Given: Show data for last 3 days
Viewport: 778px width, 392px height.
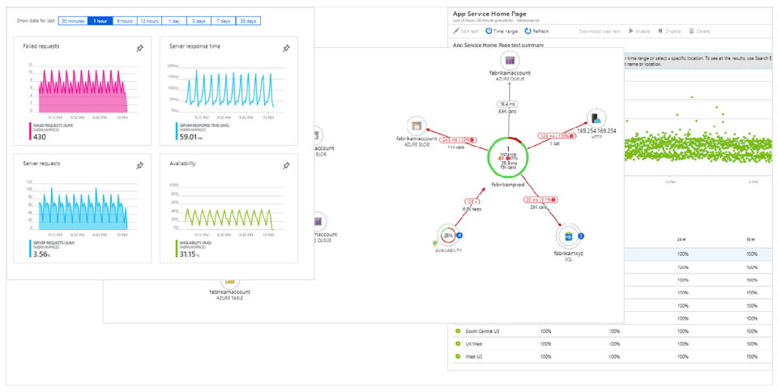Looking at the screenshot, I should click(199, 21).
